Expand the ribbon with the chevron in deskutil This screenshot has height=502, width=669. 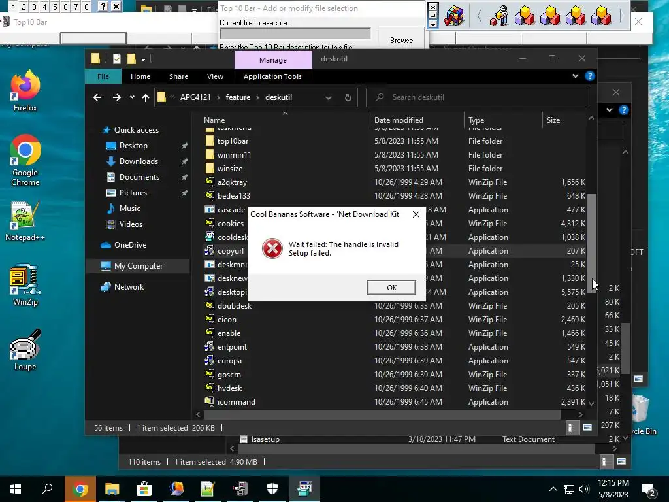point(575,76)
